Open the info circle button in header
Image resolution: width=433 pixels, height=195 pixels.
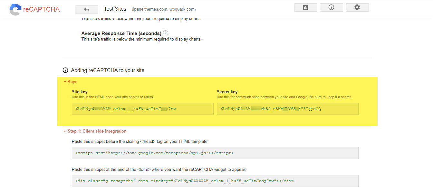332,7
